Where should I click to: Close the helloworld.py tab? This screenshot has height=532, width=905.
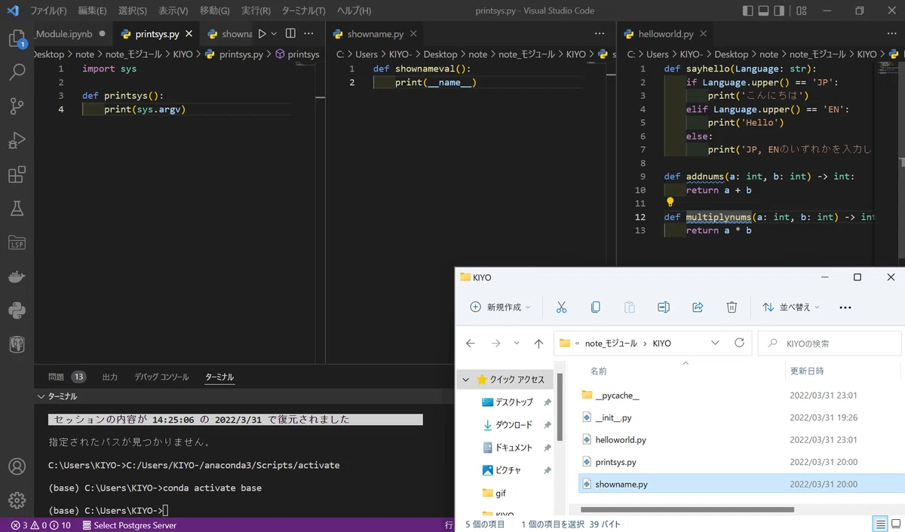pos(703,34)
